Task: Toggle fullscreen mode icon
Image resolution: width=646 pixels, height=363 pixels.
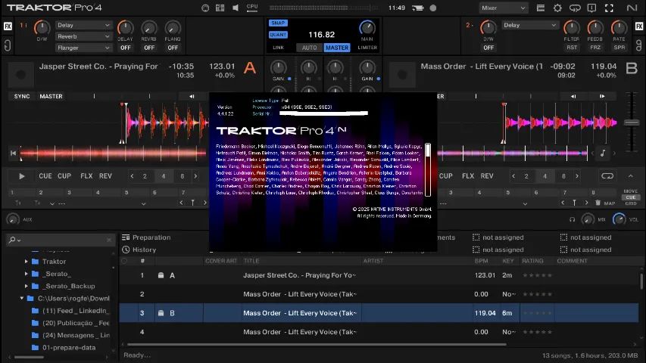Action: [x=609, y=8]
